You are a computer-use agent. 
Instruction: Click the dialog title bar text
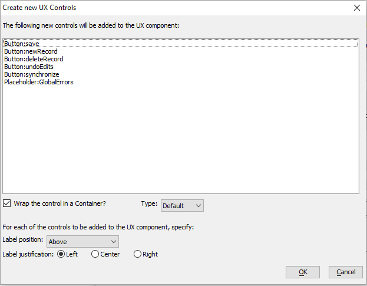click(x=39, y=8)
